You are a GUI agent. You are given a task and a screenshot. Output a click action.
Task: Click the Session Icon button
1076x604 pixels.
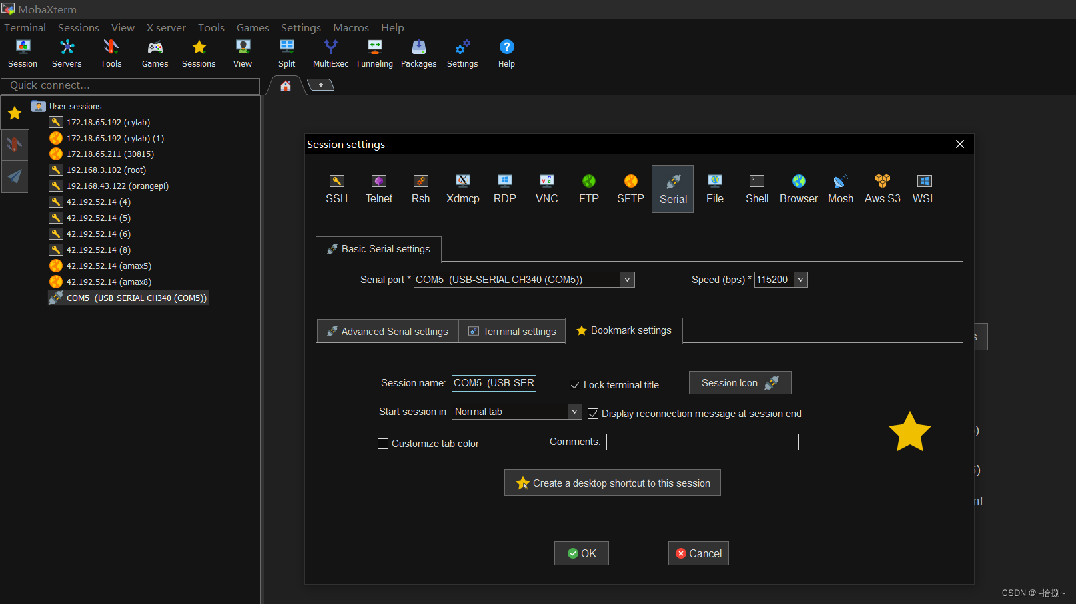(x=740, y=383)
